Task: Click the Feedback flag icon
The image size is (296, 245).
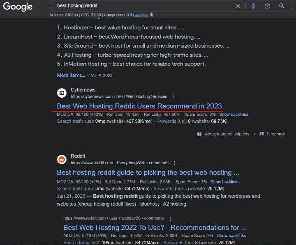Action: [x=261, y=134]
